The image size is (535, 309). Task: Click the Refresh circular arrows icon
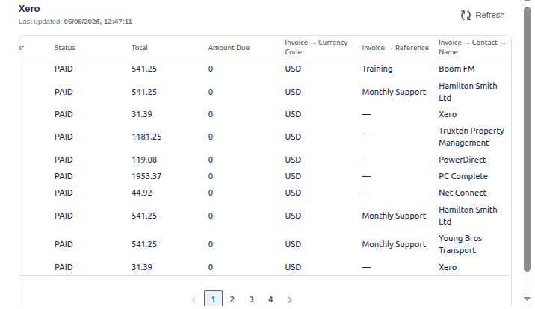(466, 16)
